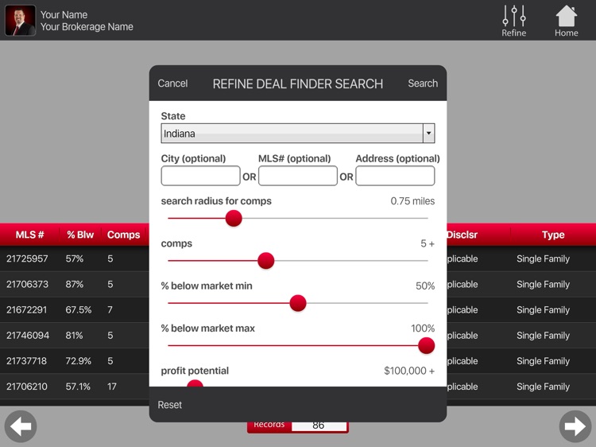Focus the City (optional) field

click(200, 176)
